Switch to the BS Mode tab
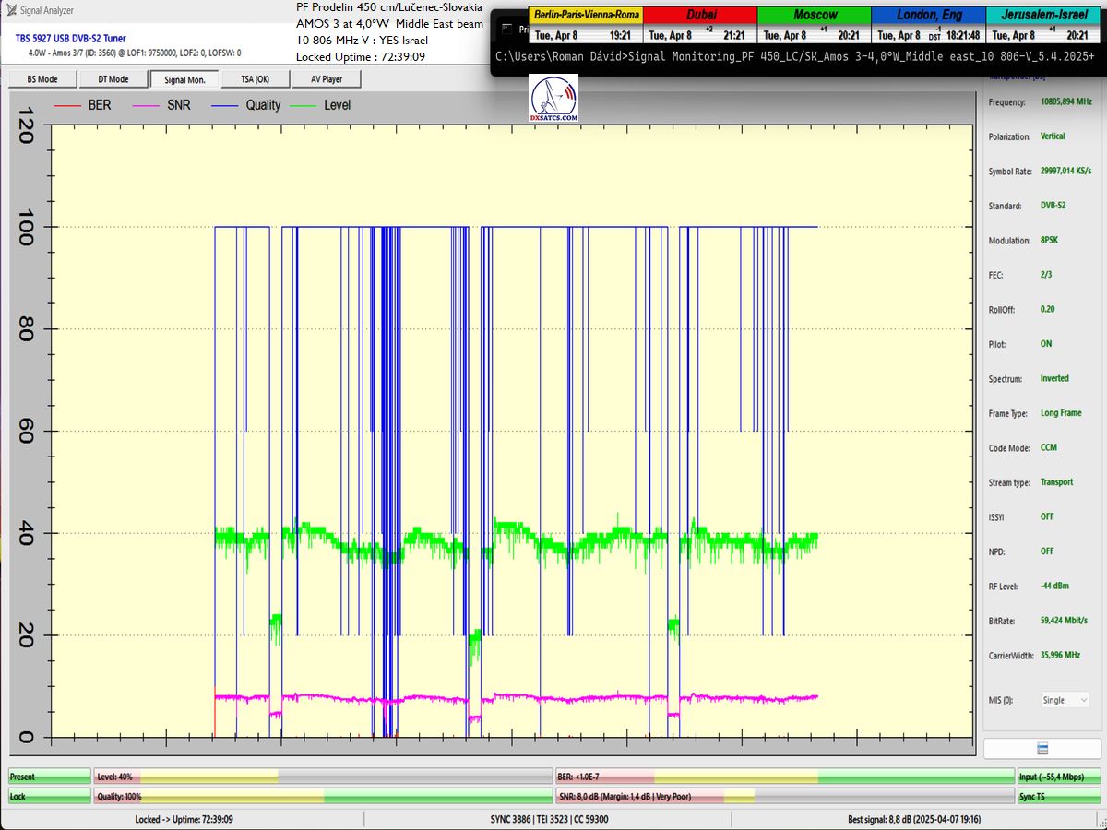The image size is (1107, 830). click(42, 79)
